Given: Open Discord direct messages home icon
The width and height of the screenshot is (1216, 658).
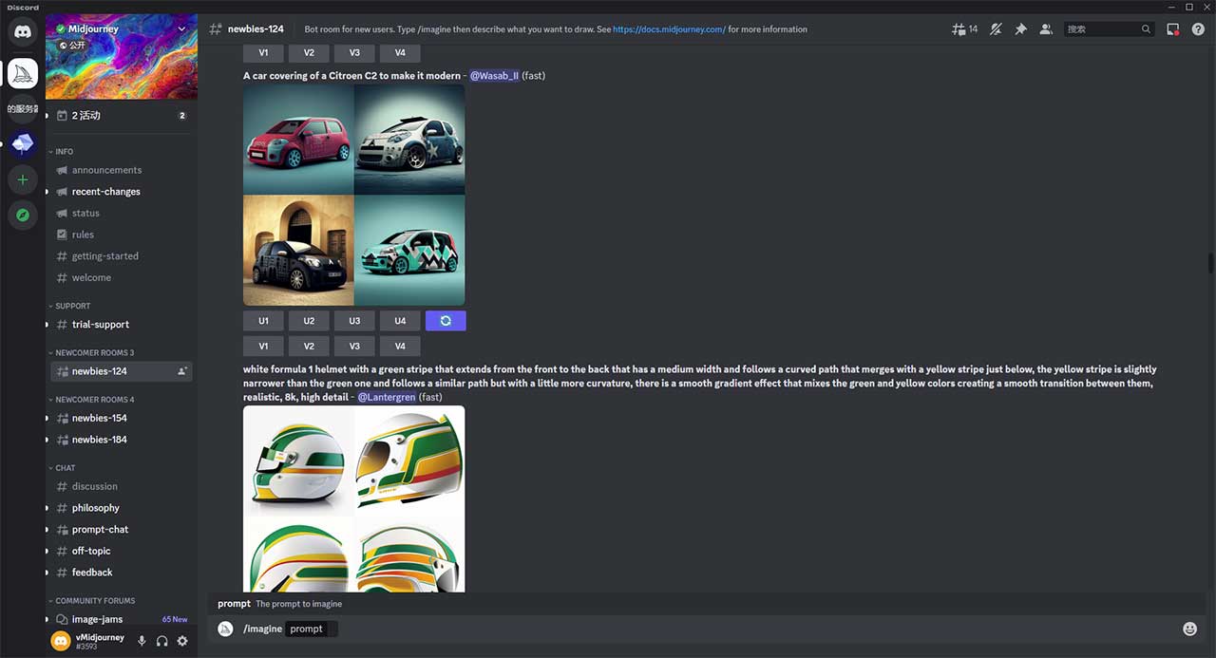Looking at the screenshot, I should pos(23,31).
